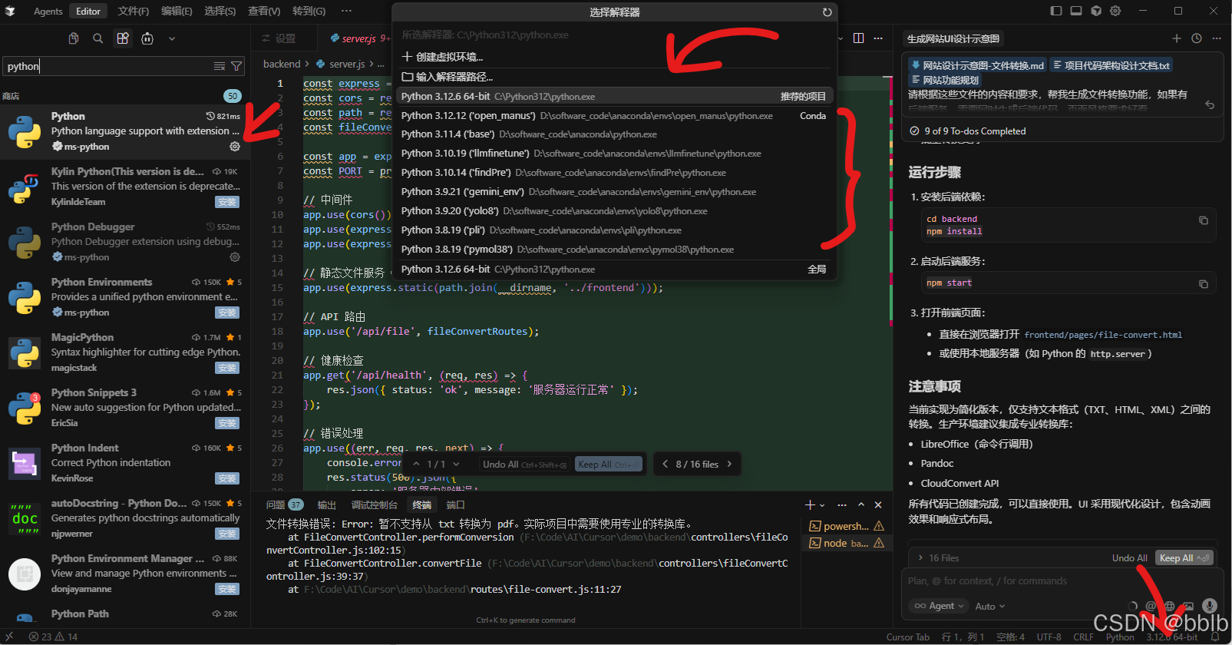Open manage gear for Python Debugger

235,257
